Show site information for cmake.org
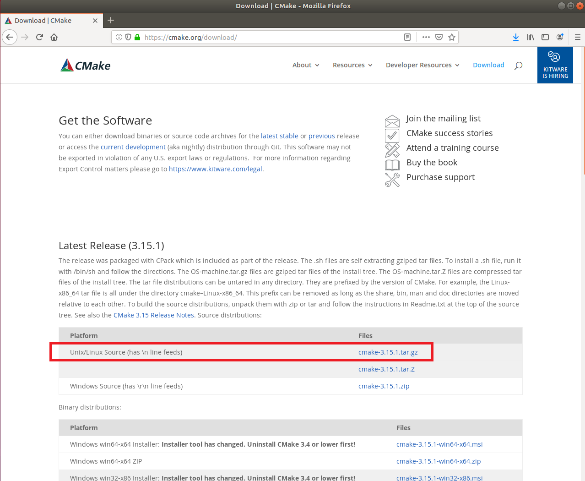Viewport: 585px width, 481px height. click(x=119, y=37)
